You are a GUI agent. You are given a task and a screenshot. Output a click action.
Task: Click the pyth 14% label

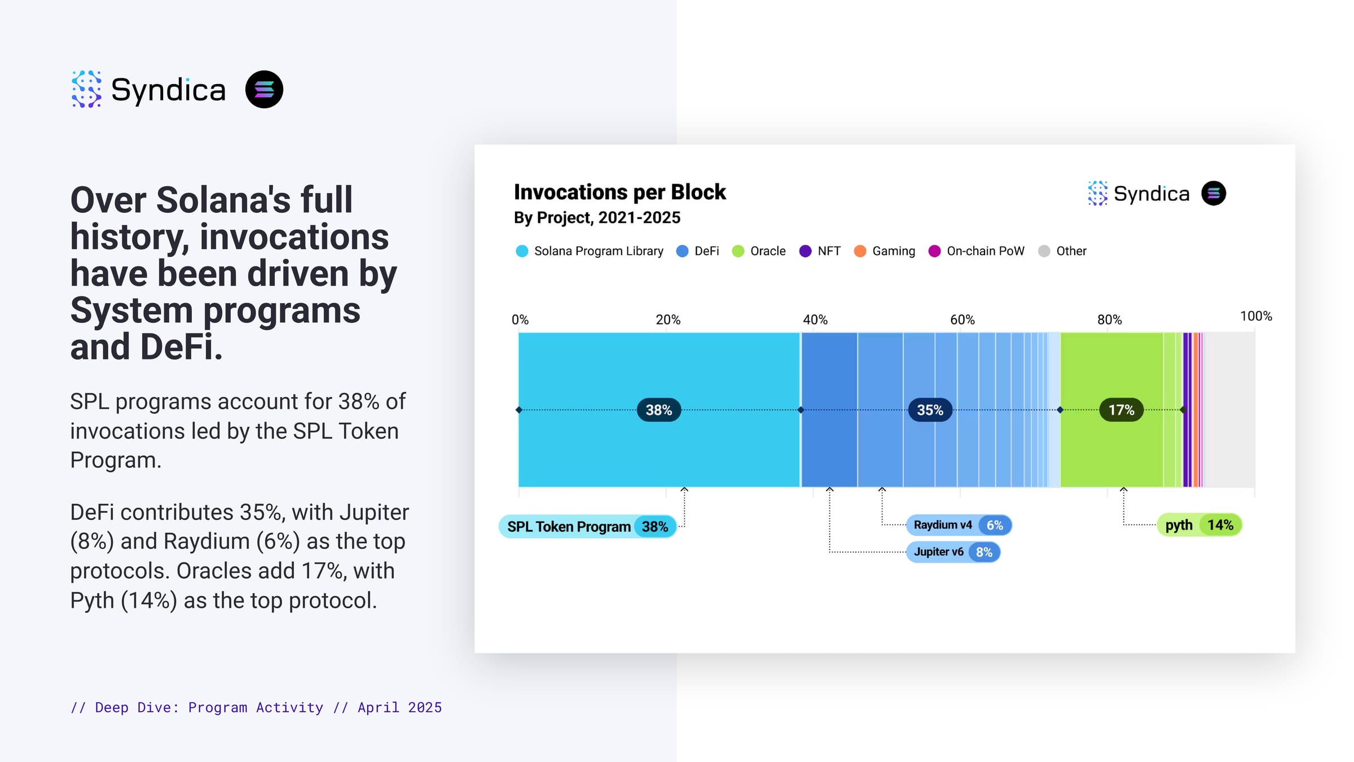[x=1199, y=525]
